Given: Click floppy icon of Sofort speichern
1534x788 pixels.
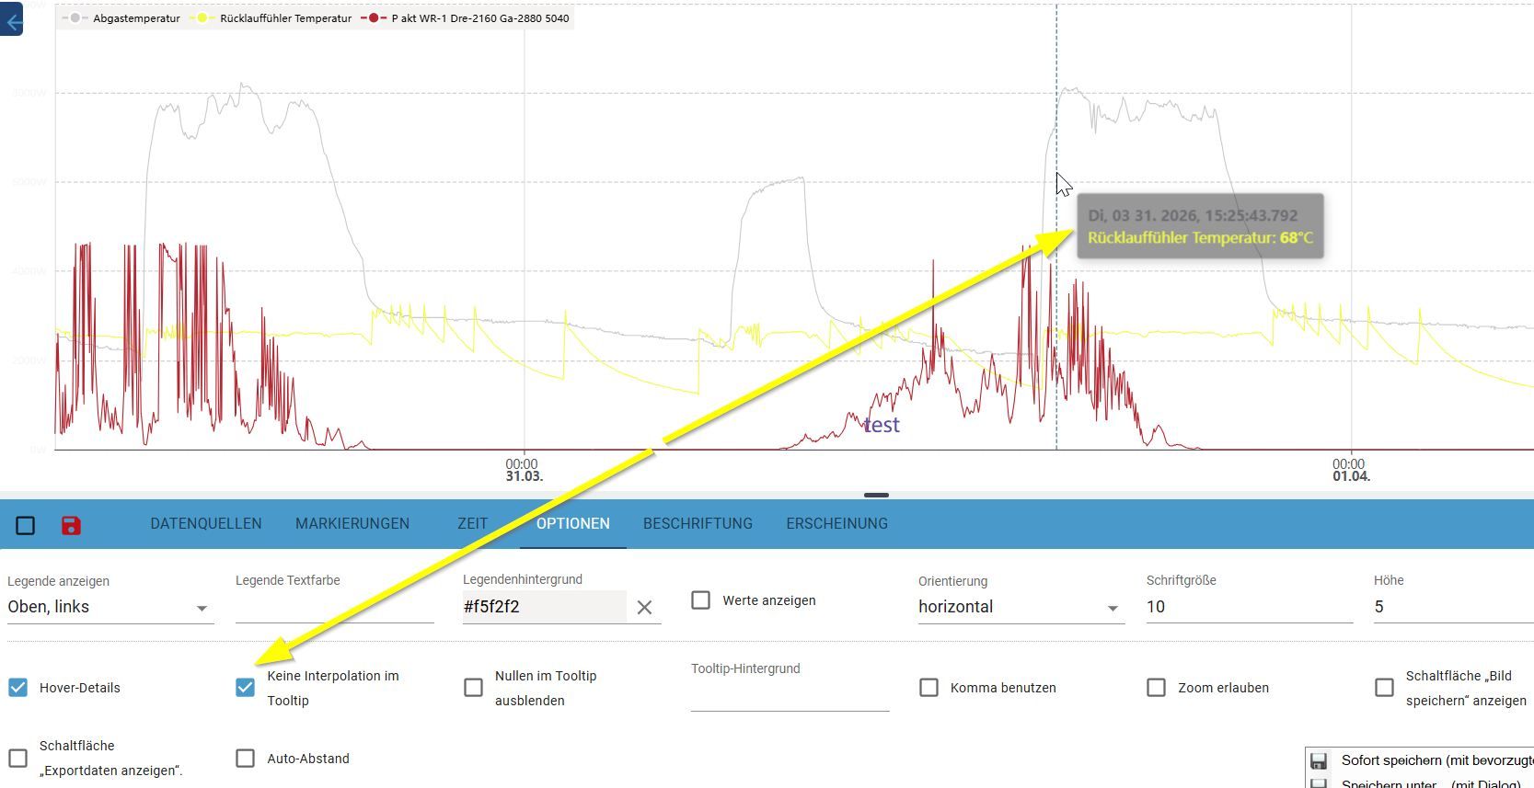Looking at the screenshot, I should [x=1319, y=760].
